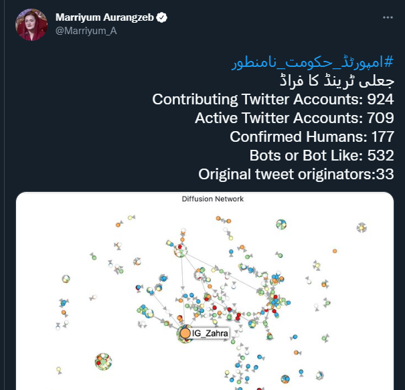405x390 pixels.
Task: Click the 'Diffusion Network' chart title
Action: pos(212,199)
